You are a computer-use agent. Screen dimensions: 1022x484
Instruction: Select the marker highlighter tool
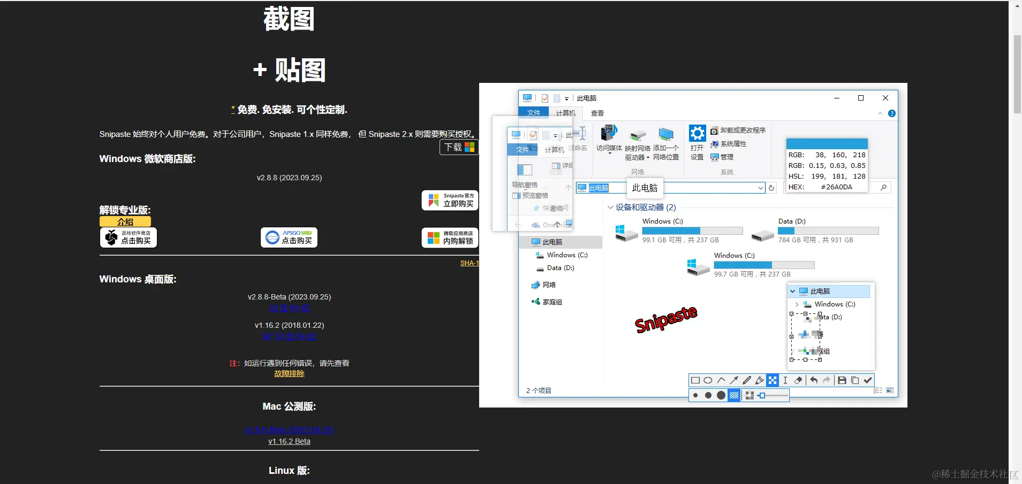tap(760, 380)
